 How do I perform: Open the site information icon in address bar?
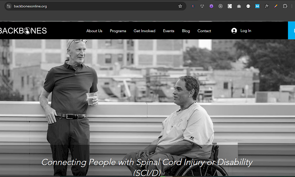point(9,6)
